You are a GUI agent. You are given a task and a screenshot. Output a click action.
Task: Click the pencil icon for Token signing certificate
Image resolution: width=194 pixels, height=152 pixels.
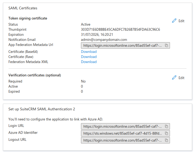tap(174, 21)
